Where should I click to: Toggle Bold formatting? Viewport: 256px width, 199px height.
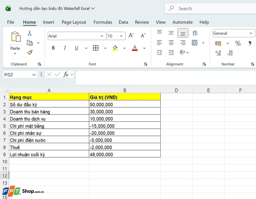click(53, 48)
